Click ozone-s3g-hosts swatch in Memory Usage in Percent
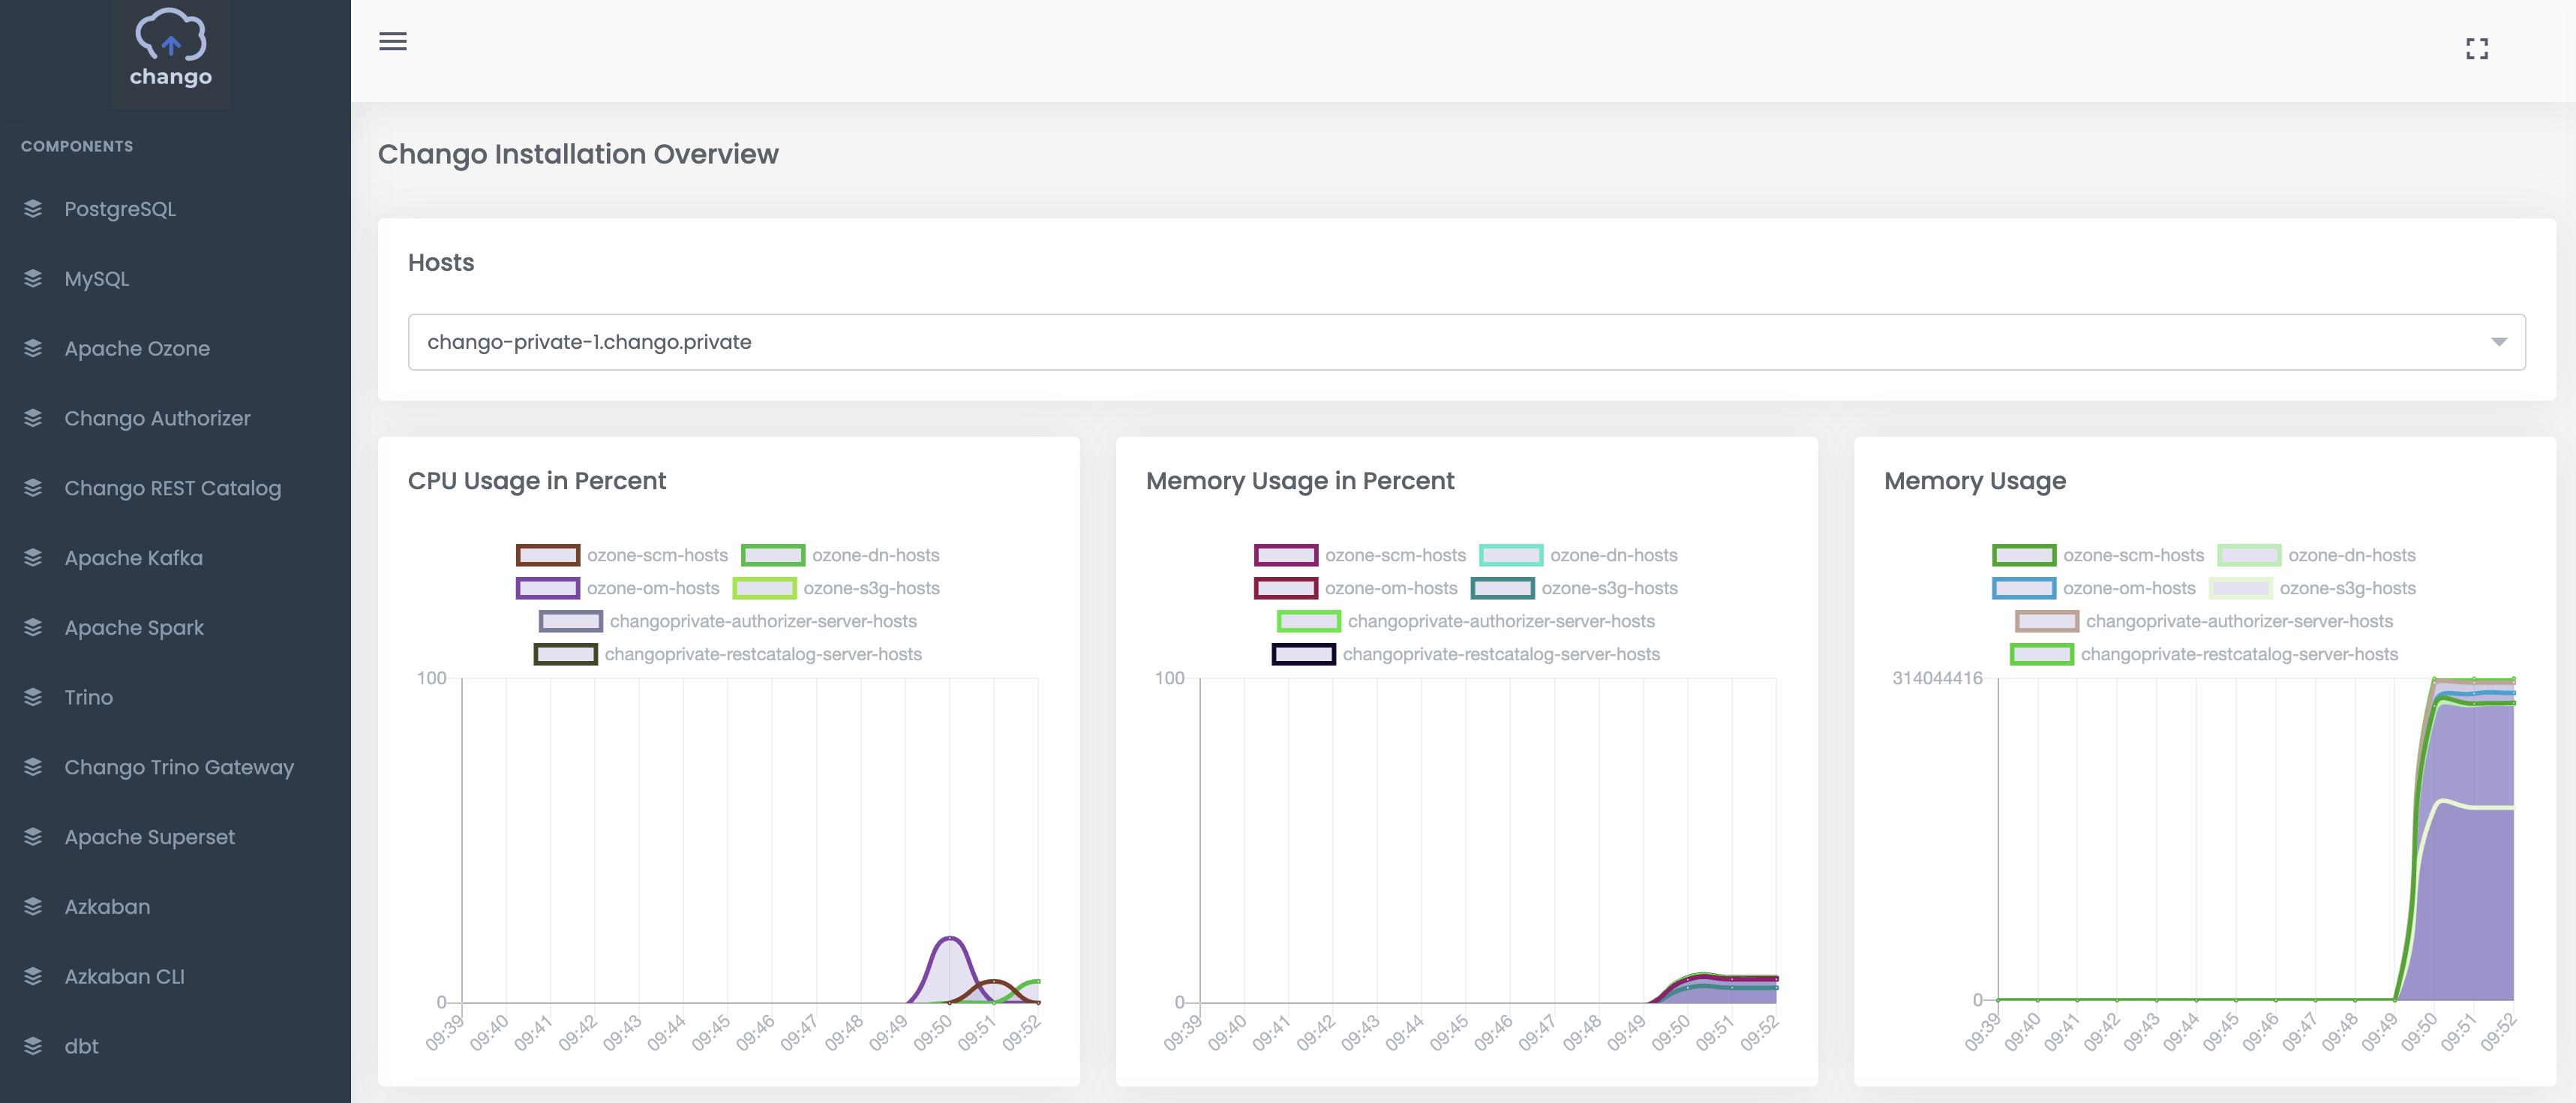Image resolution: width=2576 pixels, height=1103 pixels. 1502,588
